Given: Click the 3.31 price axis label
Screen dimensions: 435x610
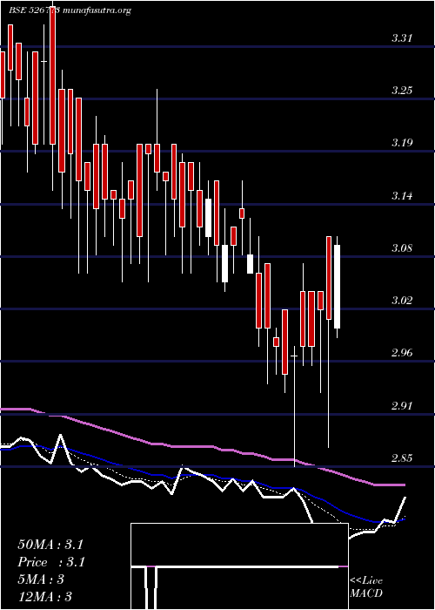Looking at the screenshot, I should pyautogui.click(x=401, y=38).
